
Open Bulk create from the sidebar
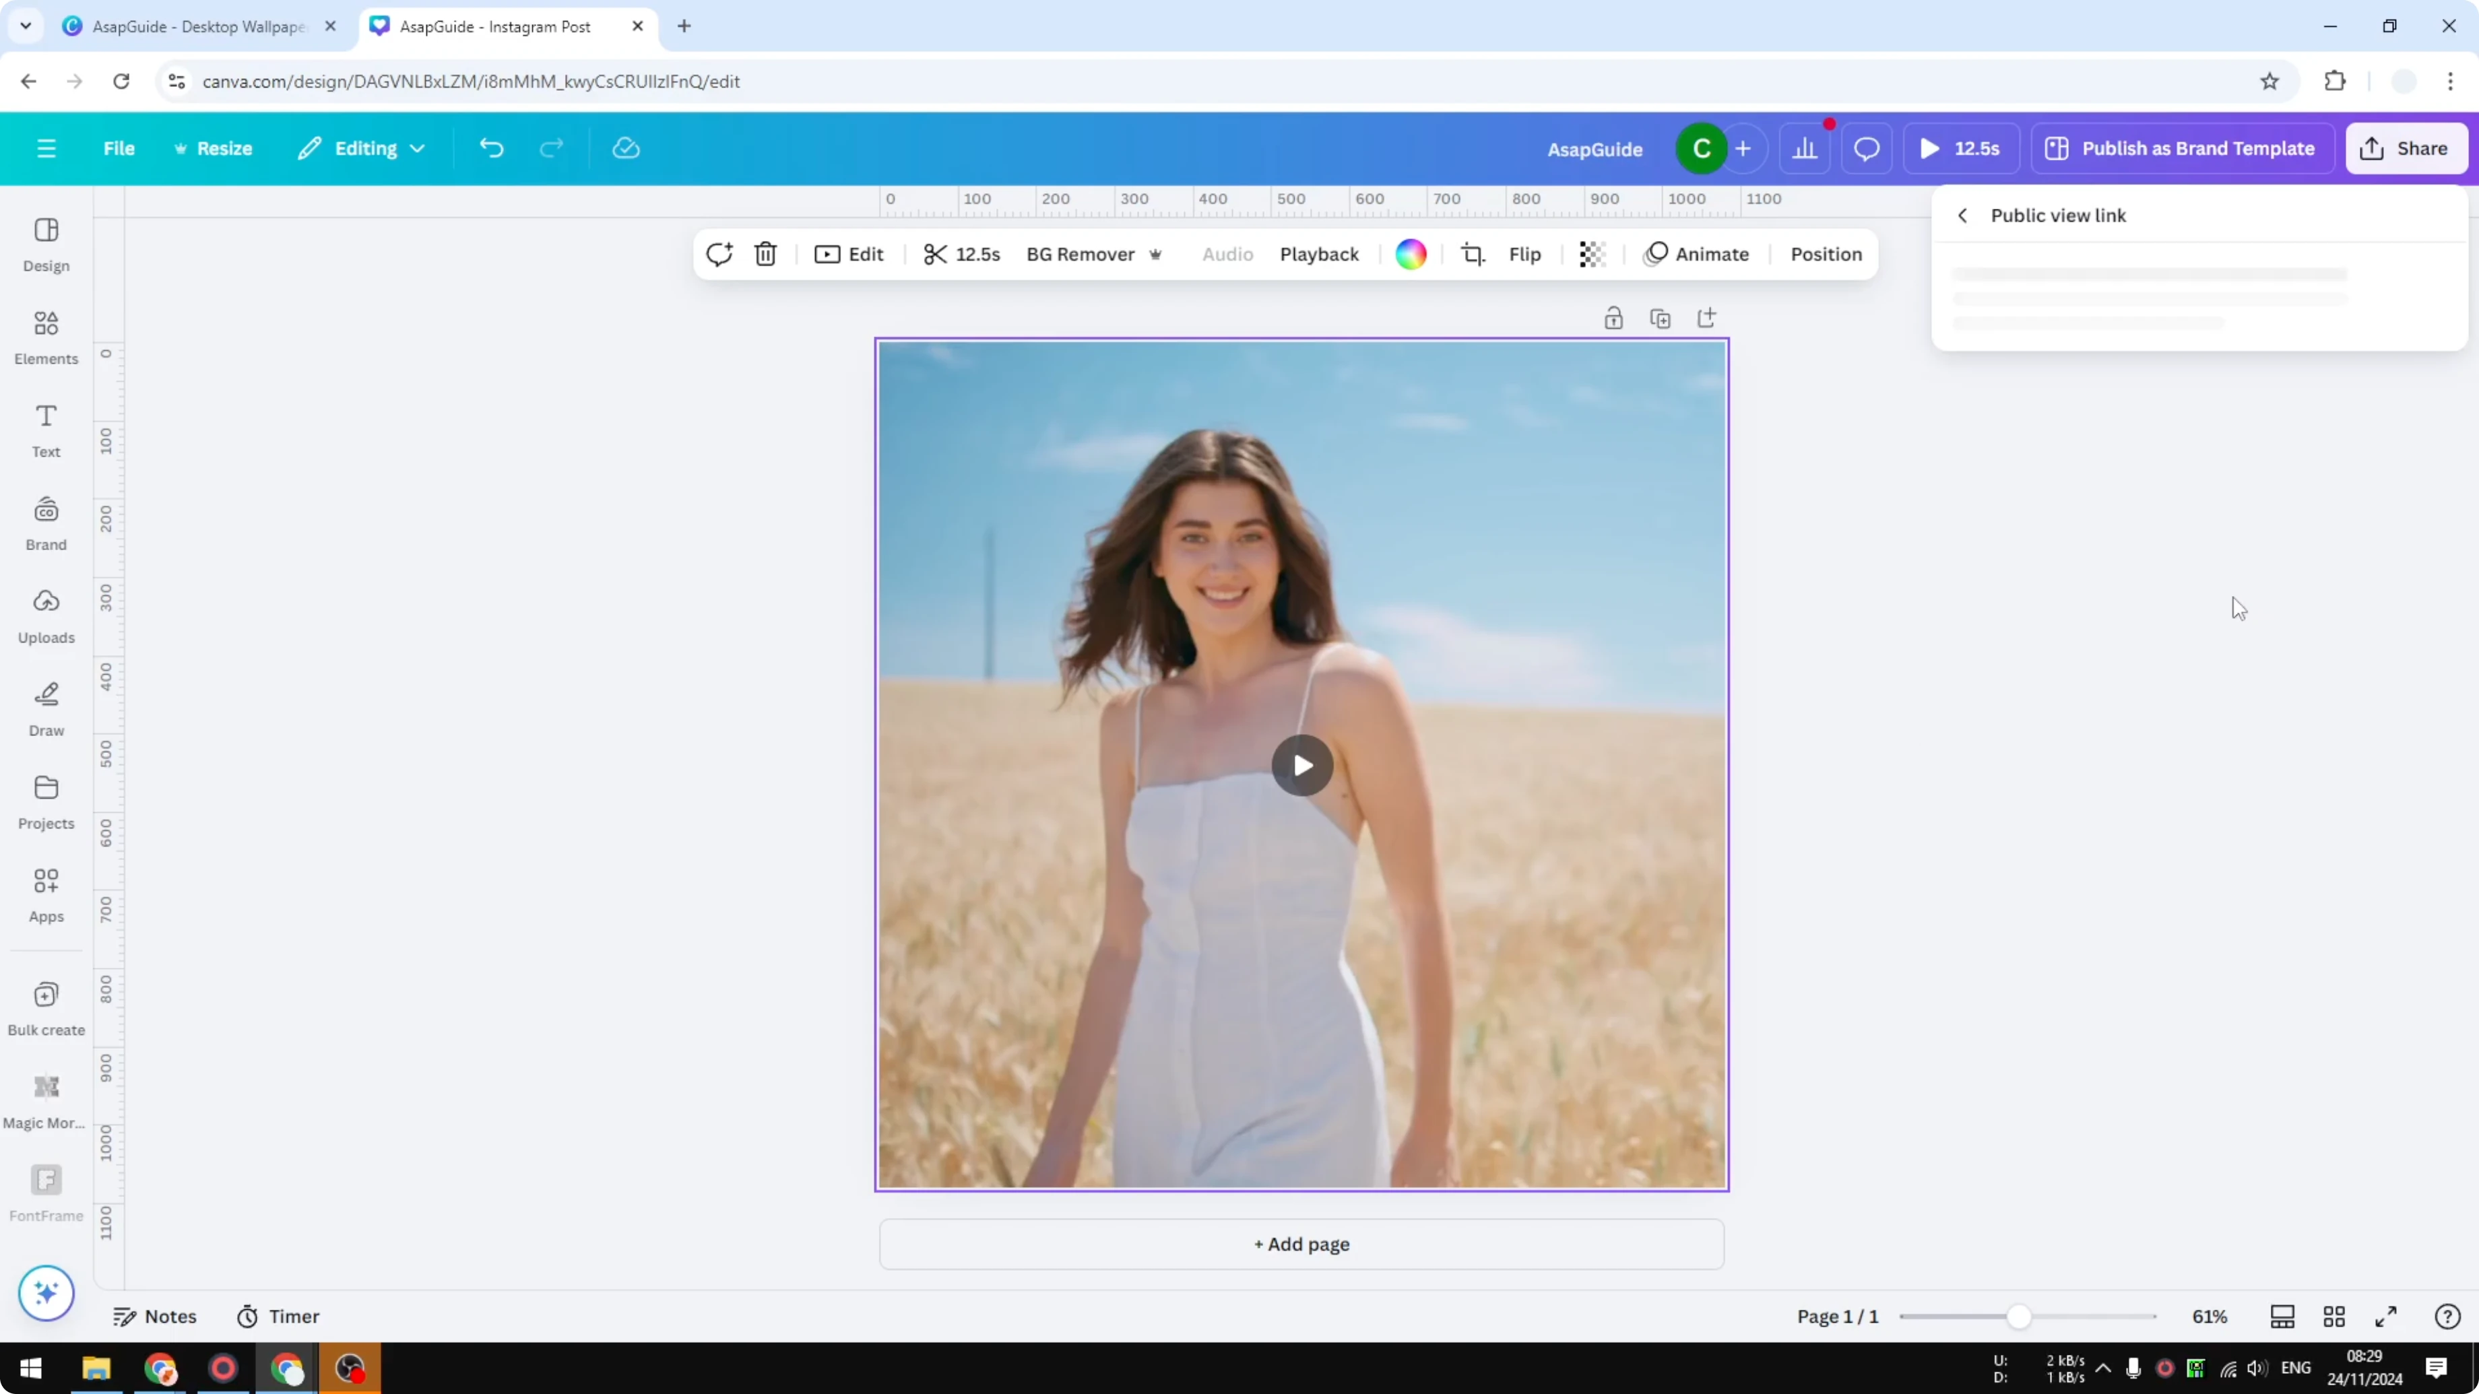click(x=45, y=1006)
